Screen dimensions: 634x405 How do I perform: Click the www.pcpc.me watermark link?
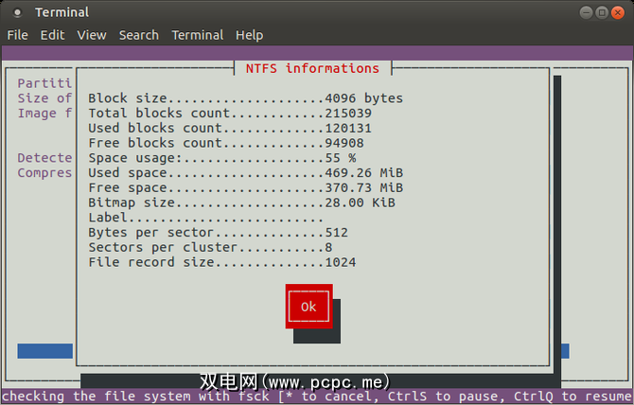tap(295, 381)
